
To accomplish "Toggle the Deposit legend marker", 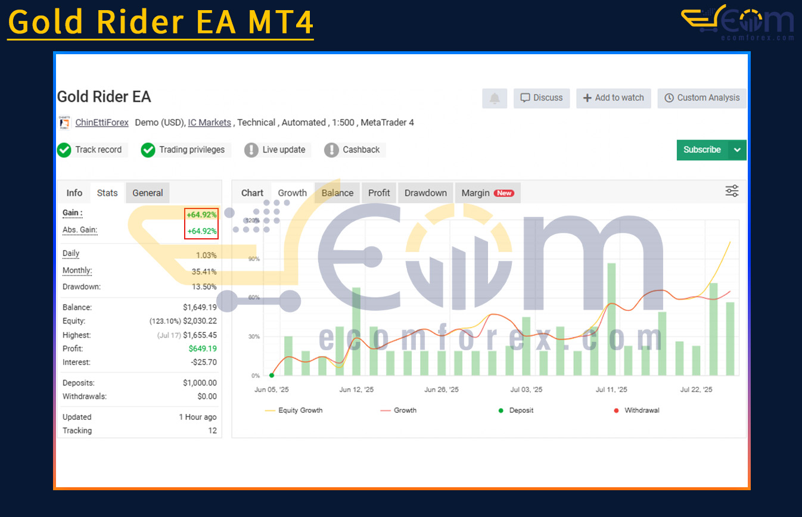I will pyautogui.click(x=516, y=410).
